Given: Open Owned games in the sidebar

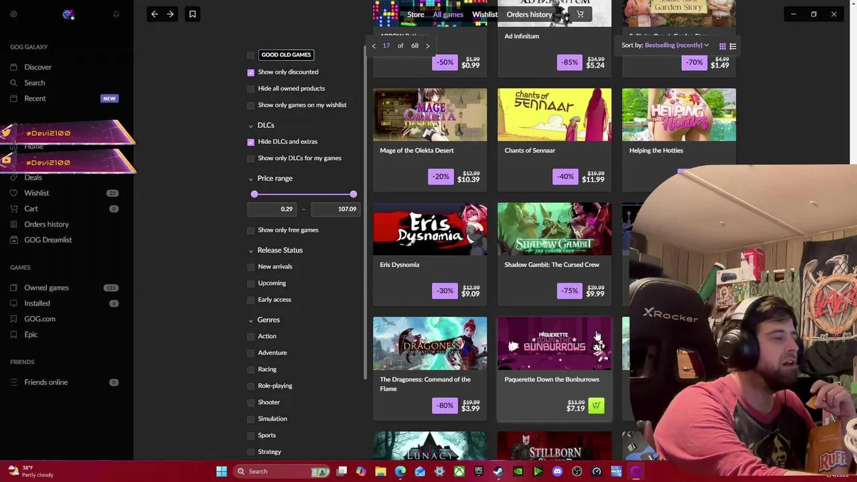Looking at the screenshot, I should 46,288.
